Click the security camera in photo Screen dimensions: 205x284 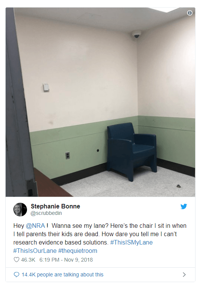136,34
